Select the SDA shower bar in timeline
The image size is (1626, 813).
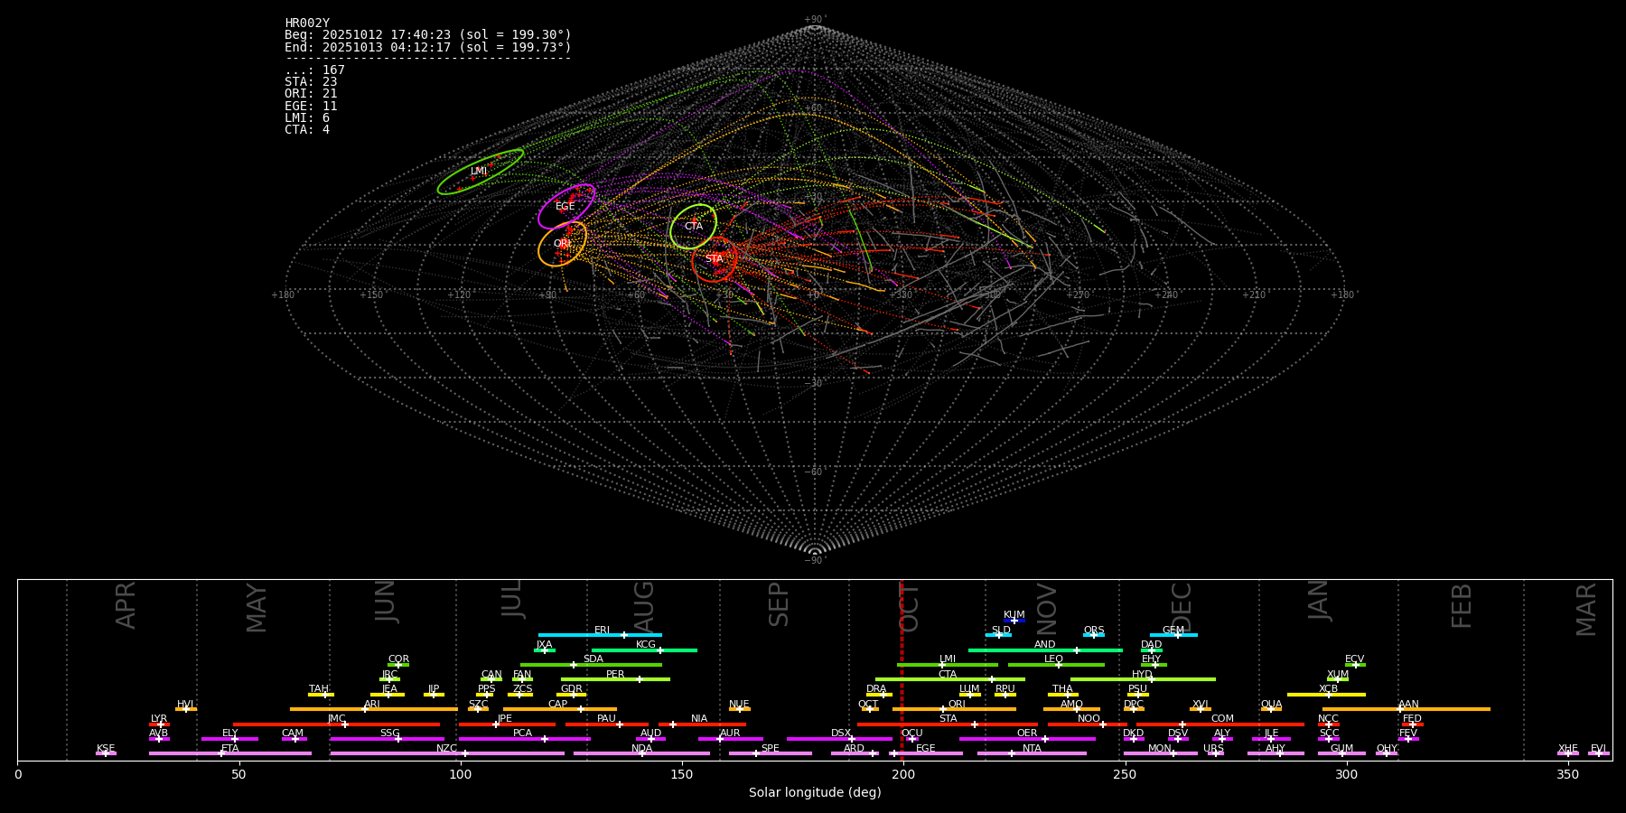(x=591, y=665)
